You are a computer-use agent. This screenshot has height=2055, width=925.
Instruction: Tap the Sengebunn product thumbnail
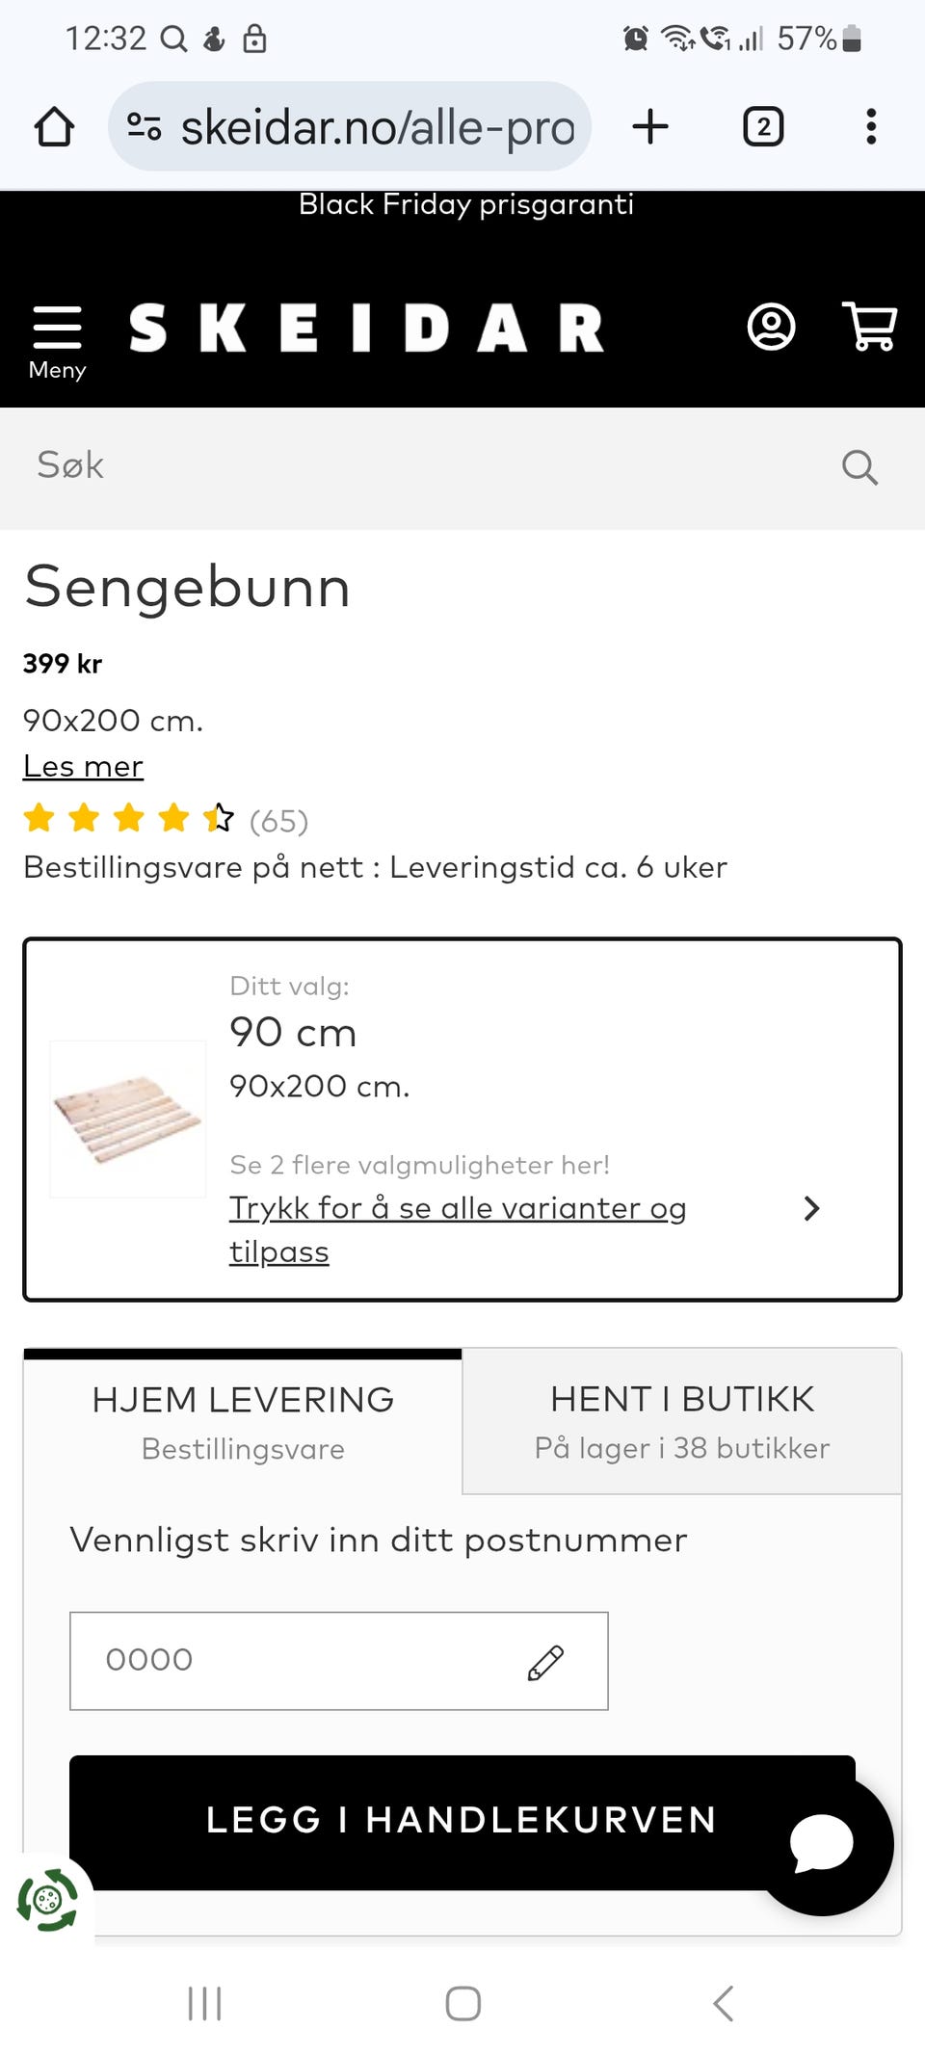click(128, 1119)
